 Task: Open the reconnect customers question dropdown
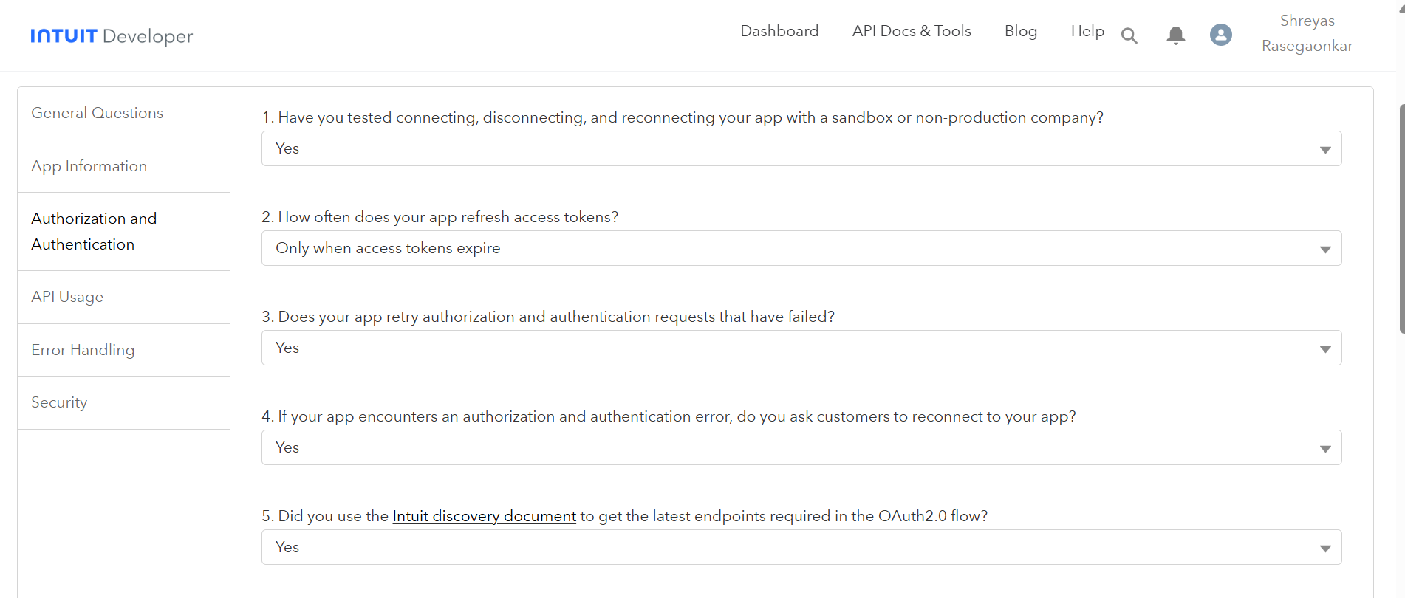pos(801,448)
